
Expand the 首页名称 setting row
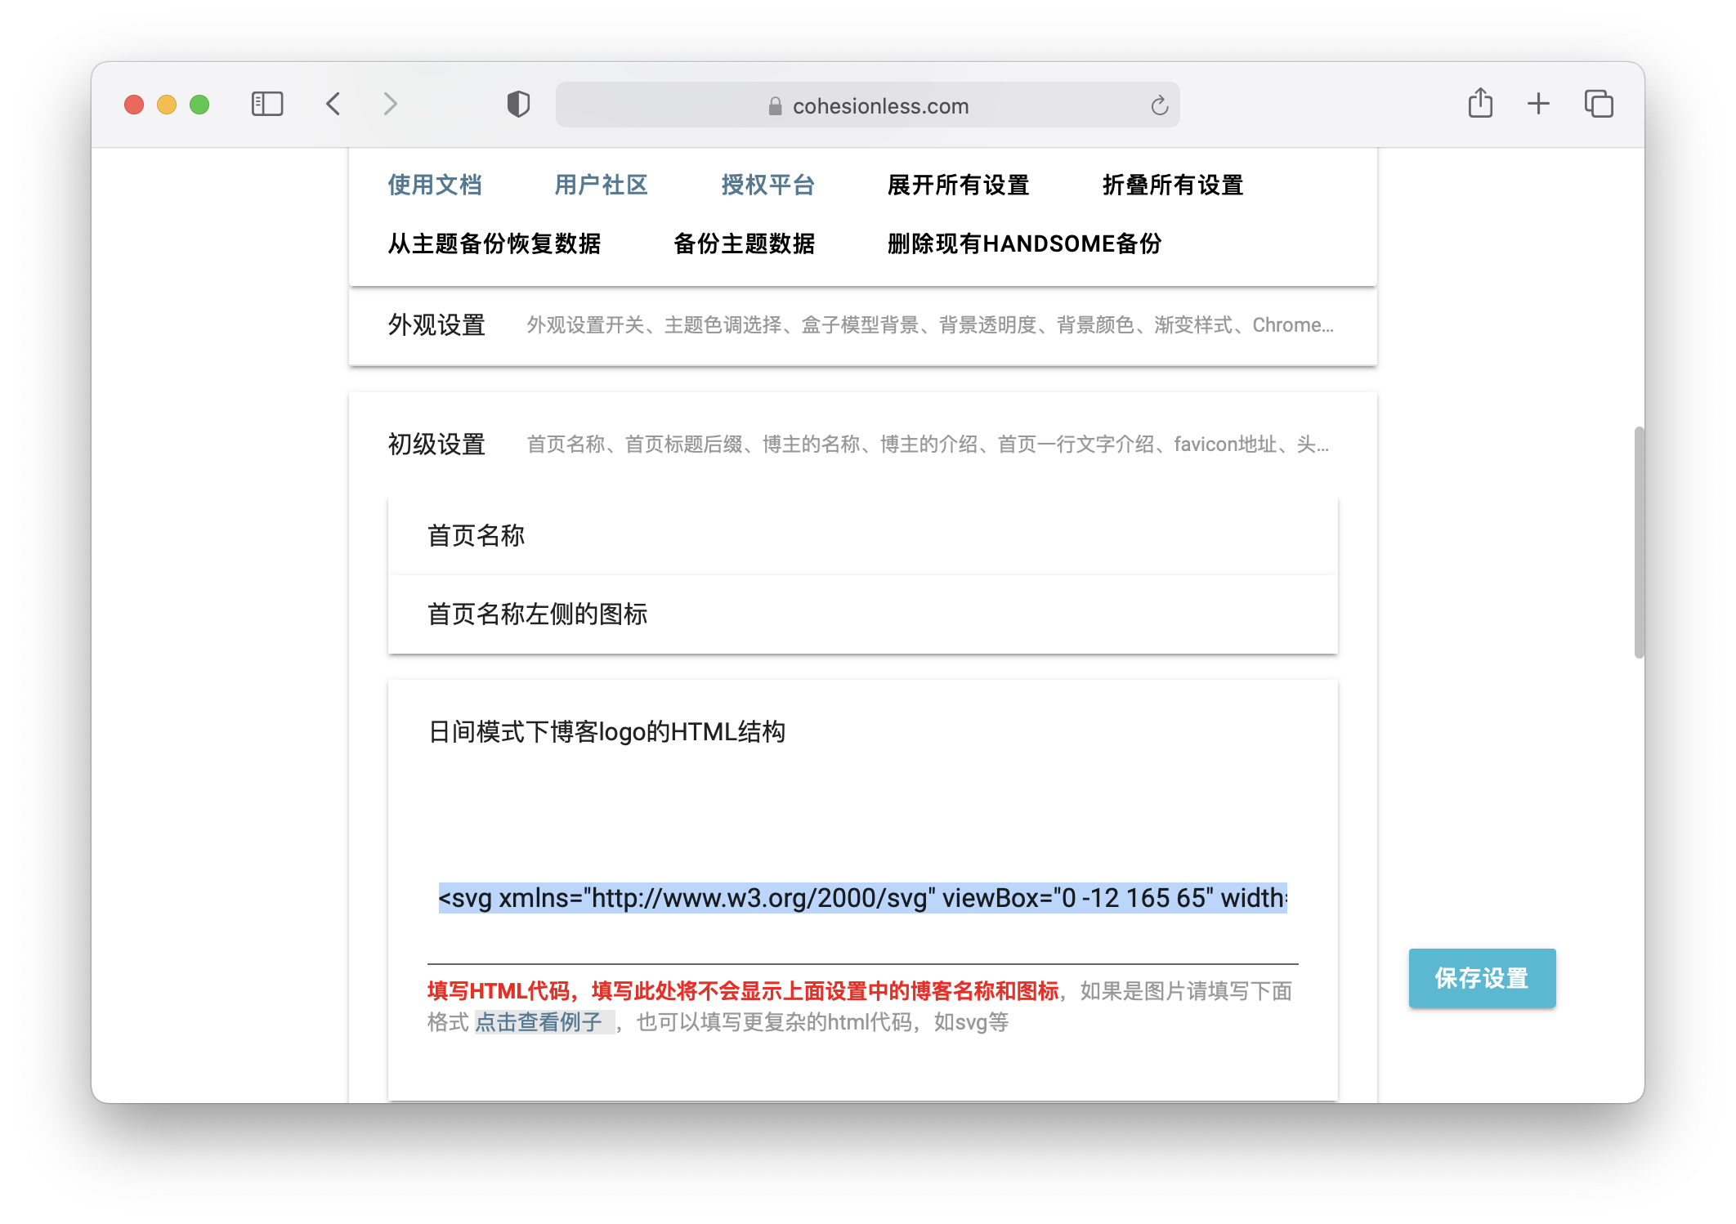point(477,536)
